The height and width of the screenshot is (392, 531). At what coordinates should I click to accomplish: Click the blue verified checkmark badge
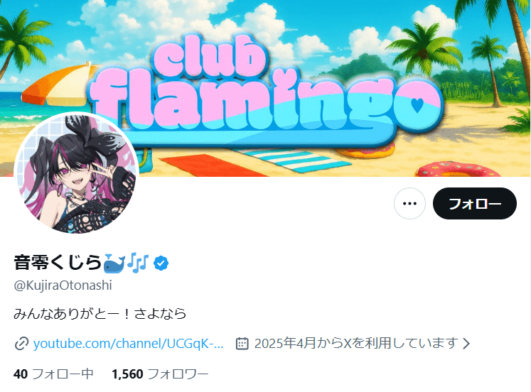[161, 263]
